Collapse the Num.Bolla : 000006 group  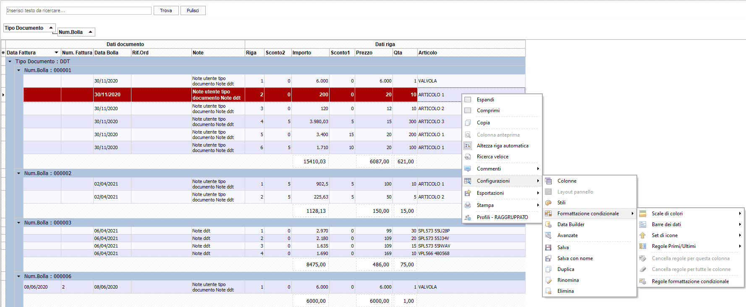pos(18,276)
